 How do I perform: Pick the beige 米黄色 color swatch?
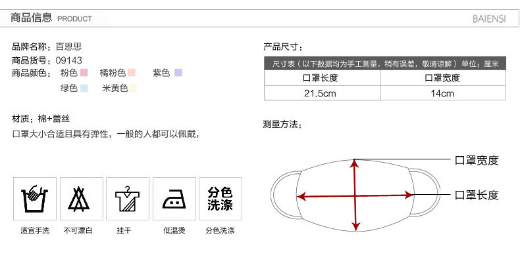click(133, 88)
